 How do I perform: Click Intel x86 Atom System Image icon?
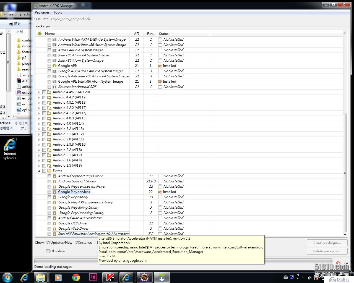tap(54, 61)
